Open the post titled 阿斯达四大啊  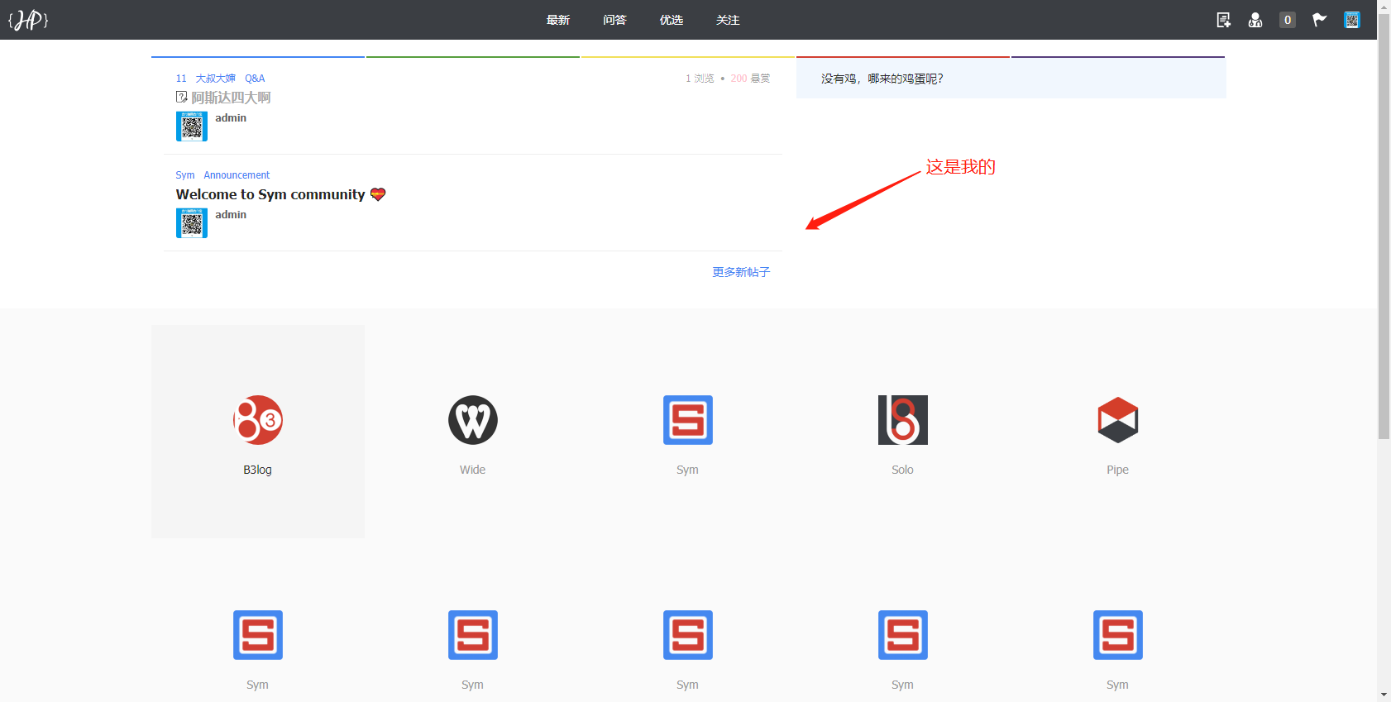231,98
